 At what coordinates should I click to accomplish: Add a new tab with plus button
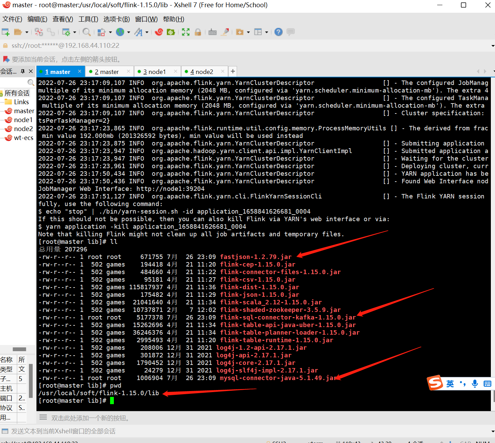[x=233, y=71]
